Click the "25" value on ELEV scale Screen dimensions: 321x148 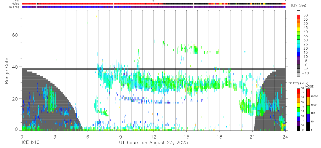click(x=305, y=44)
